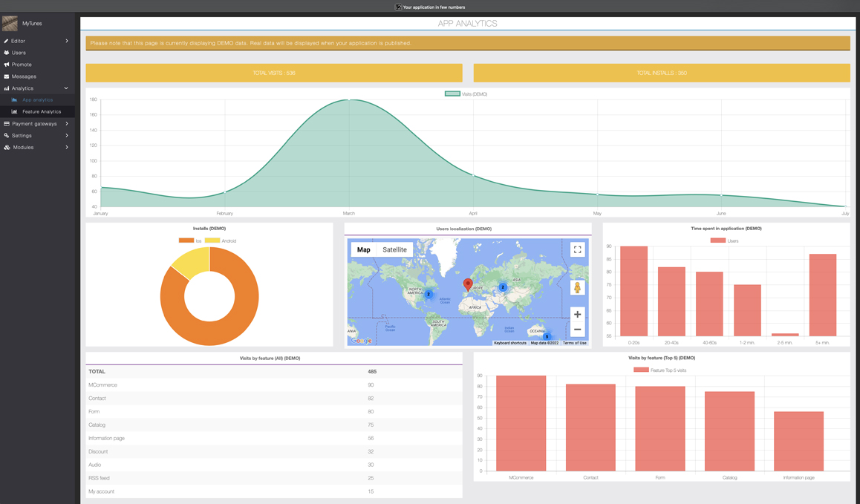Click the Promote megaphone icon
The width and height of the screenshot is (860, 504).
(x=7, y=65)
